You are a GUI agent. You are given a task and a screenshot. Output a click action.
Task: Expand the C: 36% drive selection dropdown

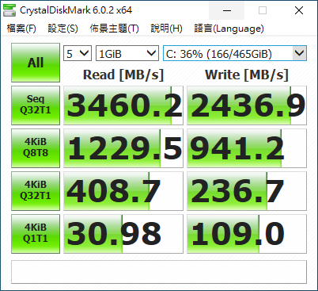pos(235,53)
